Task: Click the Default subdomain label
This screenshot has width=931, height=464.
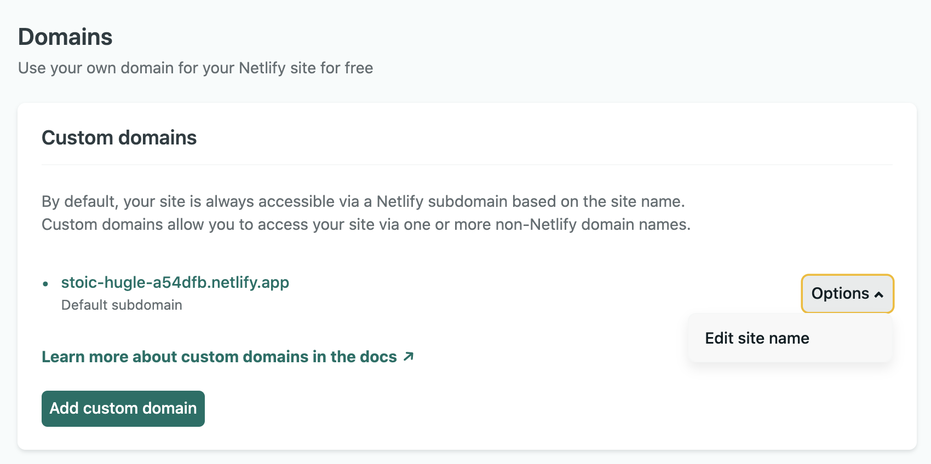Action: click(x=122, y=305)
